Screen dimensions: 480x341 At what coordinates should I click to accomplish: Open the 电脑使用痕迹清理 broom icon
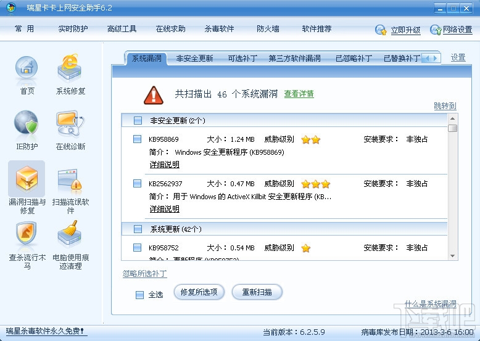coord(70,234)
